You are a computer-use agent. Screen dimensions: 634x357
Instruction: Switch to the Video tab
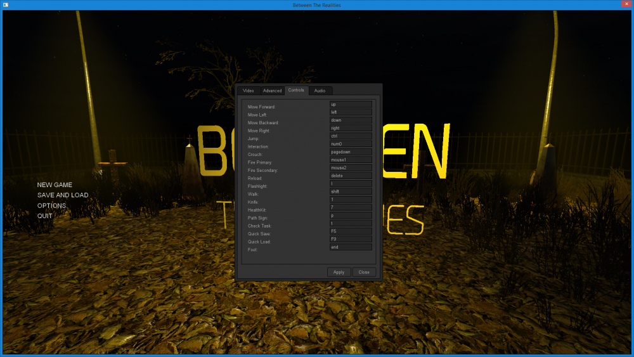[x=249, y=91]
